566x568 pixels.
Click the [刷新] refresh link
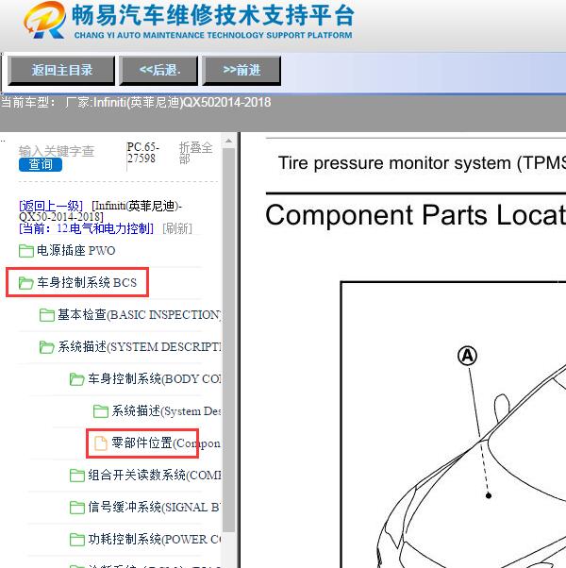(177, 228)
